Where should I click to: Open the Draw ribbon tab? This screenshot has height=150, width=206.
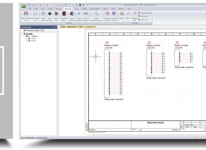pyautogui.click(x=77, y=9)
